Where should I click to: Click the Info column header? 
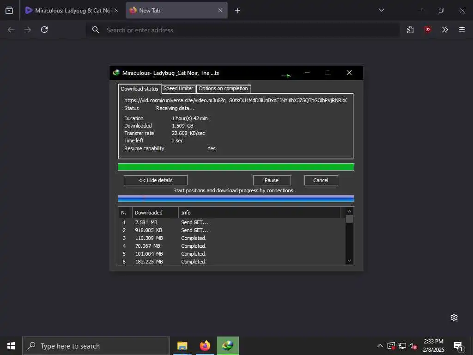(259, 213)
